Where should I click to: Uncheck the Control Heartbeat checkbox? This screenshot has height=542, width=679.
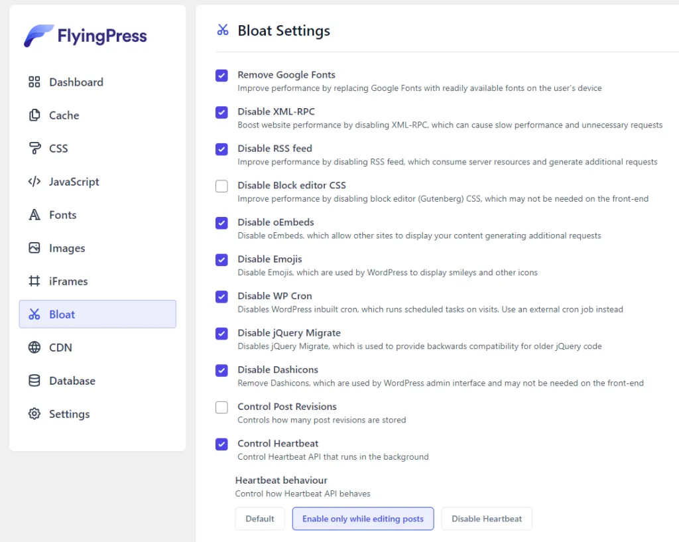[x=221, y=444]
